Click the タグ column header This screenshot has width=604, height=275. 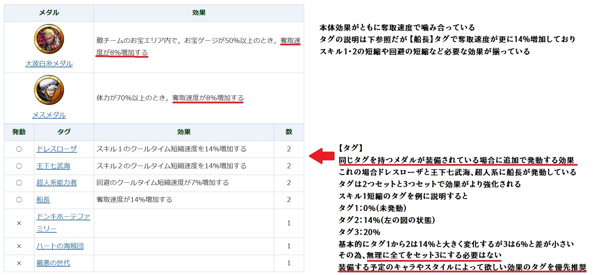point(64,132)
